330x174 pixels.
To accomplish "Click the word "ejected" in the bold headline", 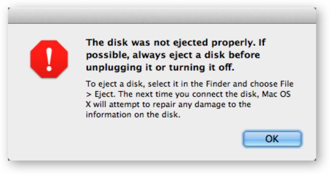I will click(190, 43).
